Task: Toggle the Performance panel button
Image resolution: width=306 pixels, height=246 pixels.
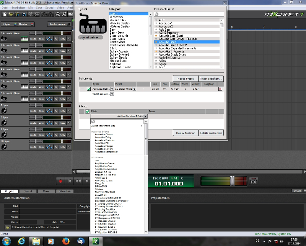Action: [59, 24]
